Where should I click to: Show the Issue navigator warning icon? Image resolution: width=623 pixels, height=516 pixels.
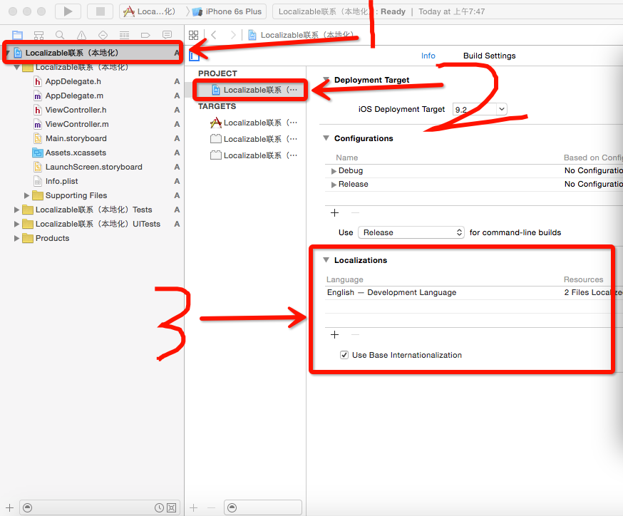pyautogui.click(x=81, y=35)
